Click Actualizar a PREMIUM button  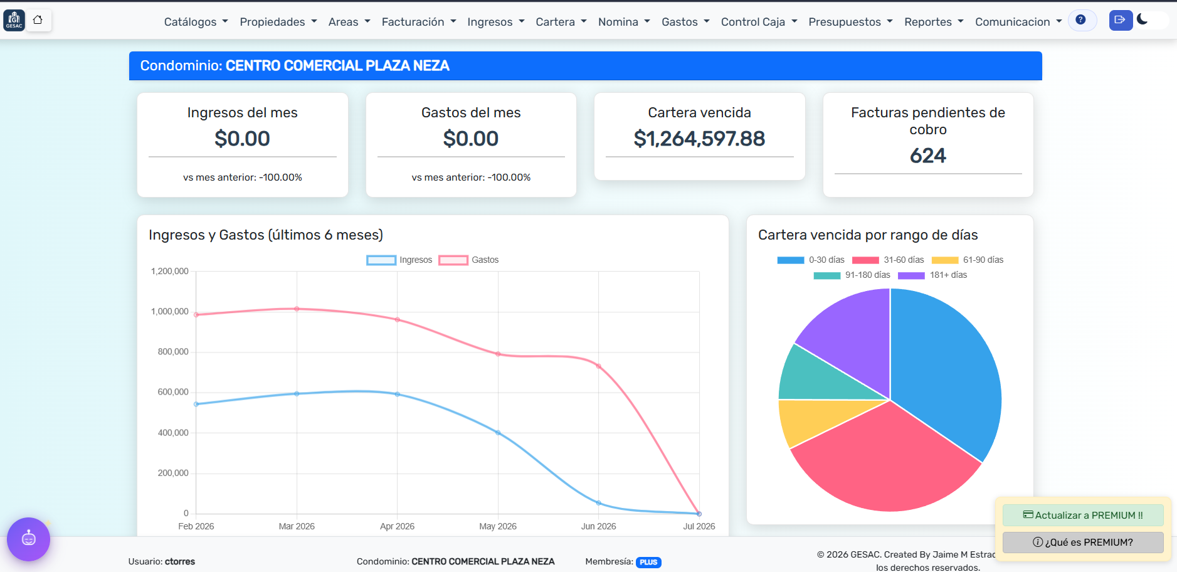1083,515
